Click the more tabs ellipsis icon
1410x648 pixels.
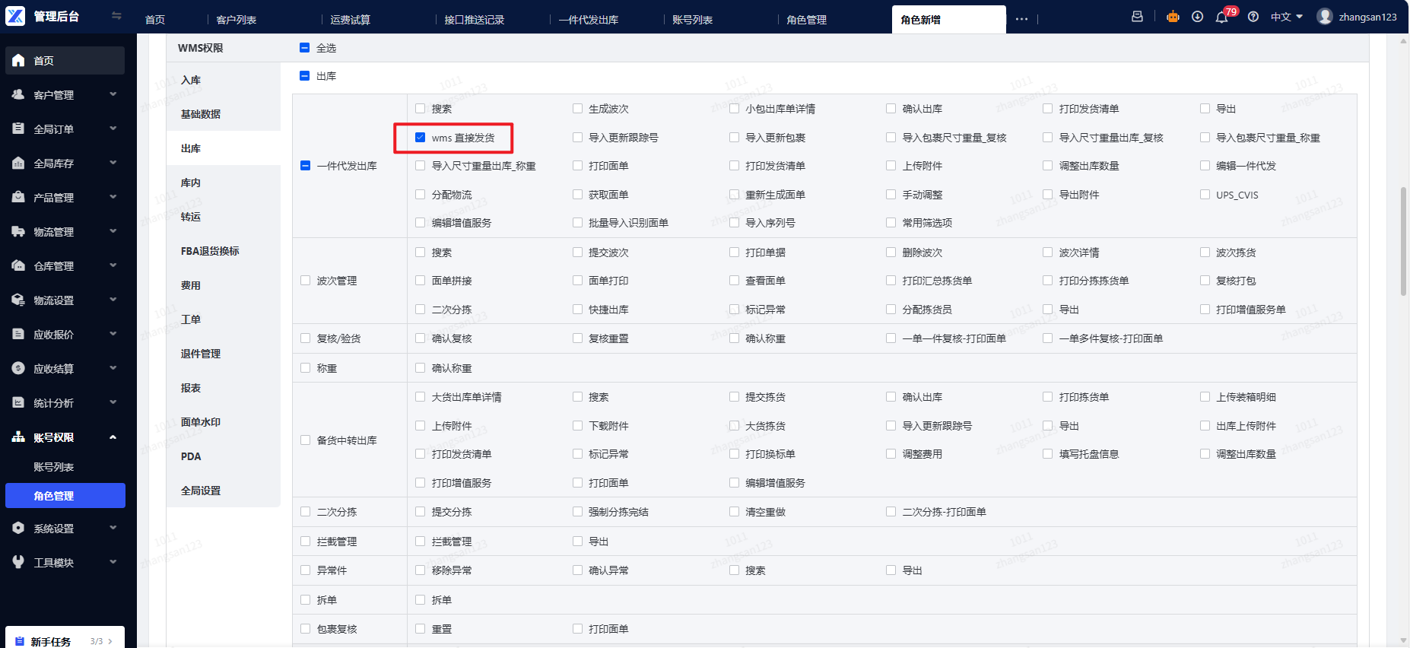tap(1021, 19)
